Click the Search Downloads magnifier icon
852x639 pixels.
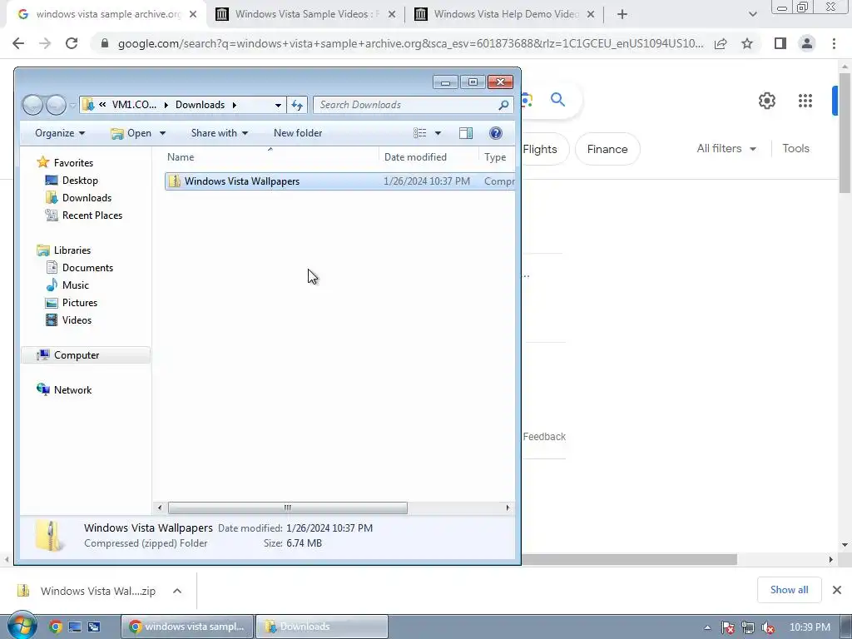[503, 105]
